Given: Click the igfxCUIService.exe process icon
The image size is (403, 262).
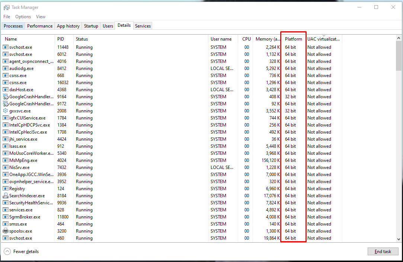Looking at the screenshot, I should tap(6, 118).
